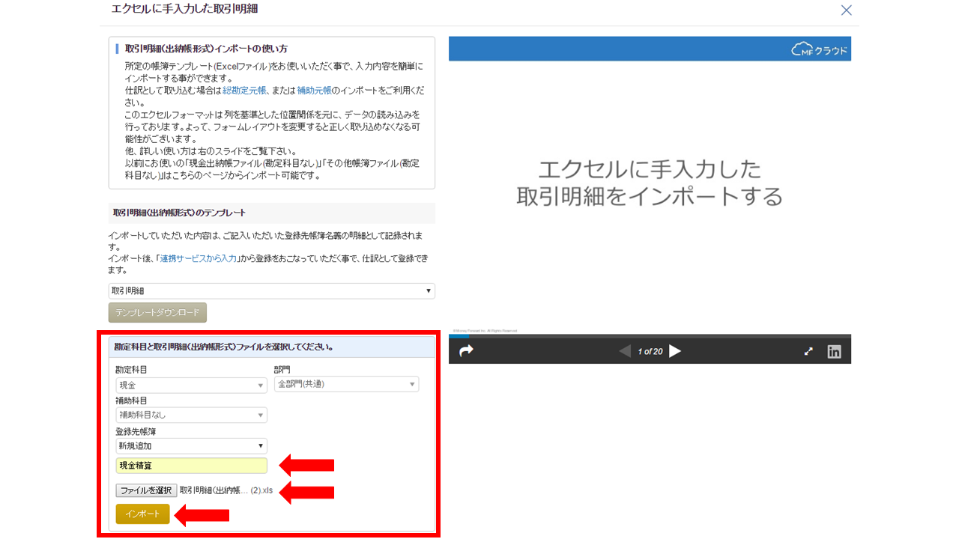
Task: Open 補助科目 dropdown showing 補助科目なし
Action: click(x=191, y=415)
